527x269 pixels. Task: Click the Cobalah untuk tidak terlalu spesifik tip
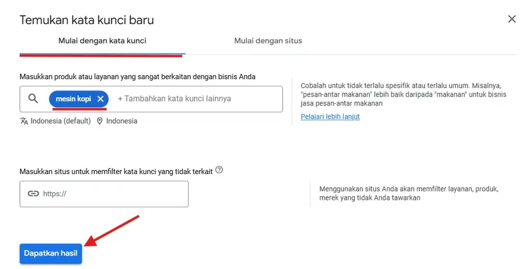403,94
